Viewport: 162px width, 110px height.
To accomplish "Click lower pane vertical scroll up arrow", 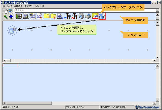I will (x=158, y=65).
